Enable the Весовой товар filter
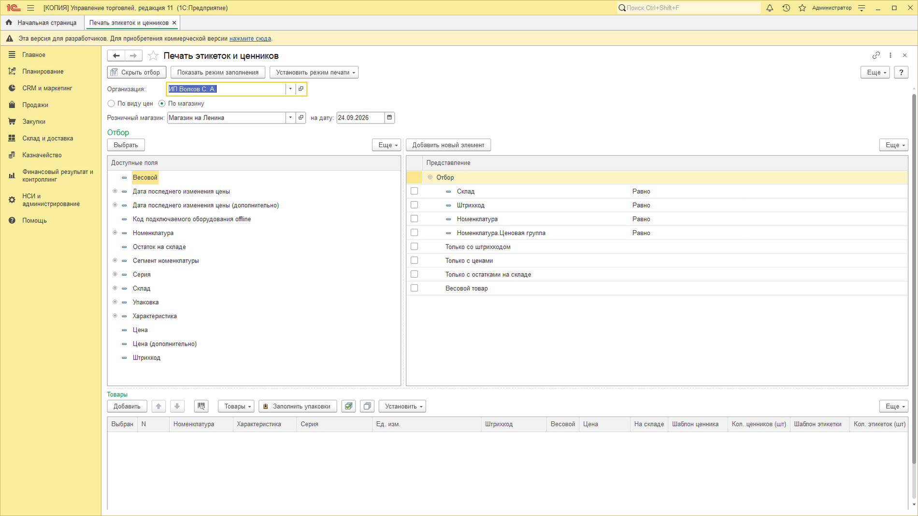 click(x=415, y=288)
